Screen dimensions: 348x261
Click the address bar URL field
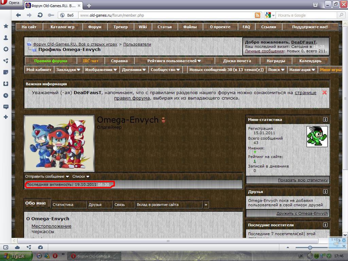[x=166, y=15]
